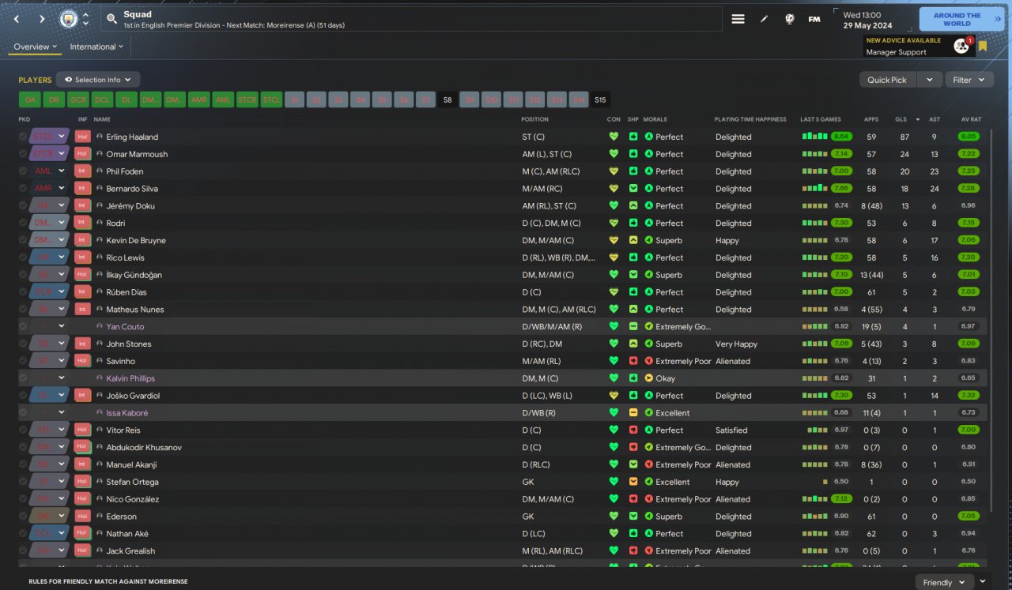Toggle the pick checkmark for Kevin De Bruyne

(23, 240)
